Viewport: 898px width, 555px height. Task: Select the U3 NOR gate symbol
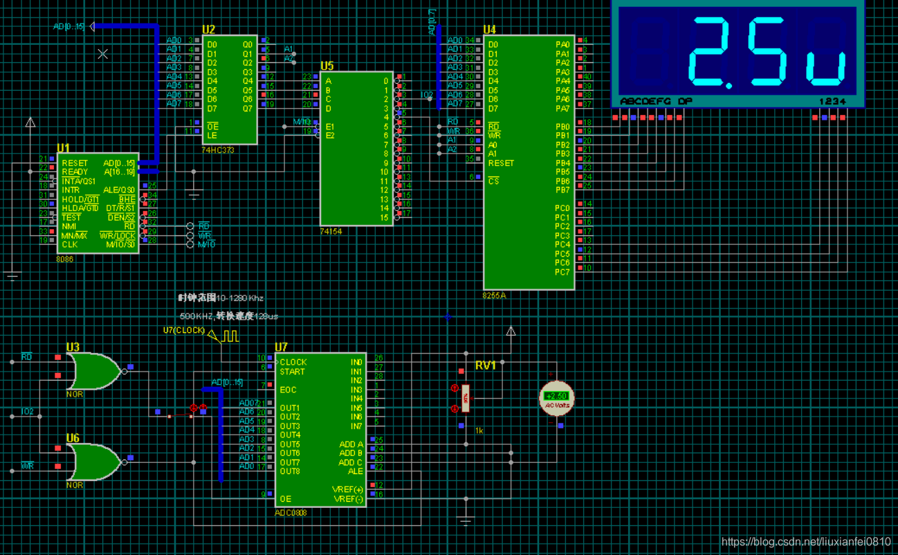pos(95,372)
